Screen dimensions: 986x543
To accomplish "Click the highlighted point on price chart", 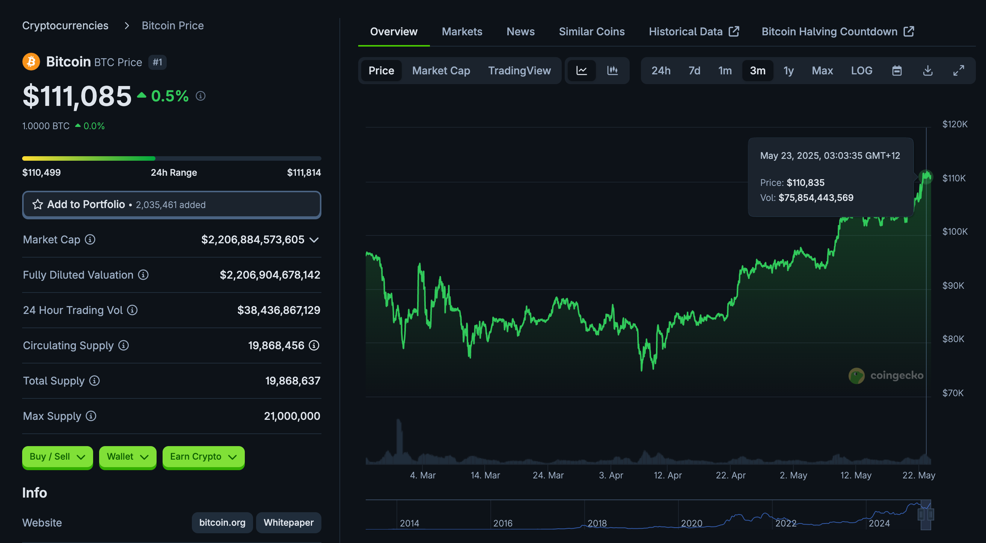I will [926, 177].
